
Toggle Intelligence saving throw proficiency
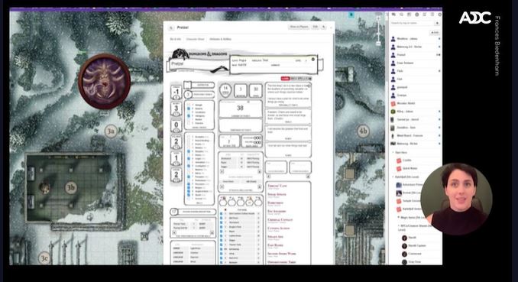pyautogui.click(x=189, y=115)
